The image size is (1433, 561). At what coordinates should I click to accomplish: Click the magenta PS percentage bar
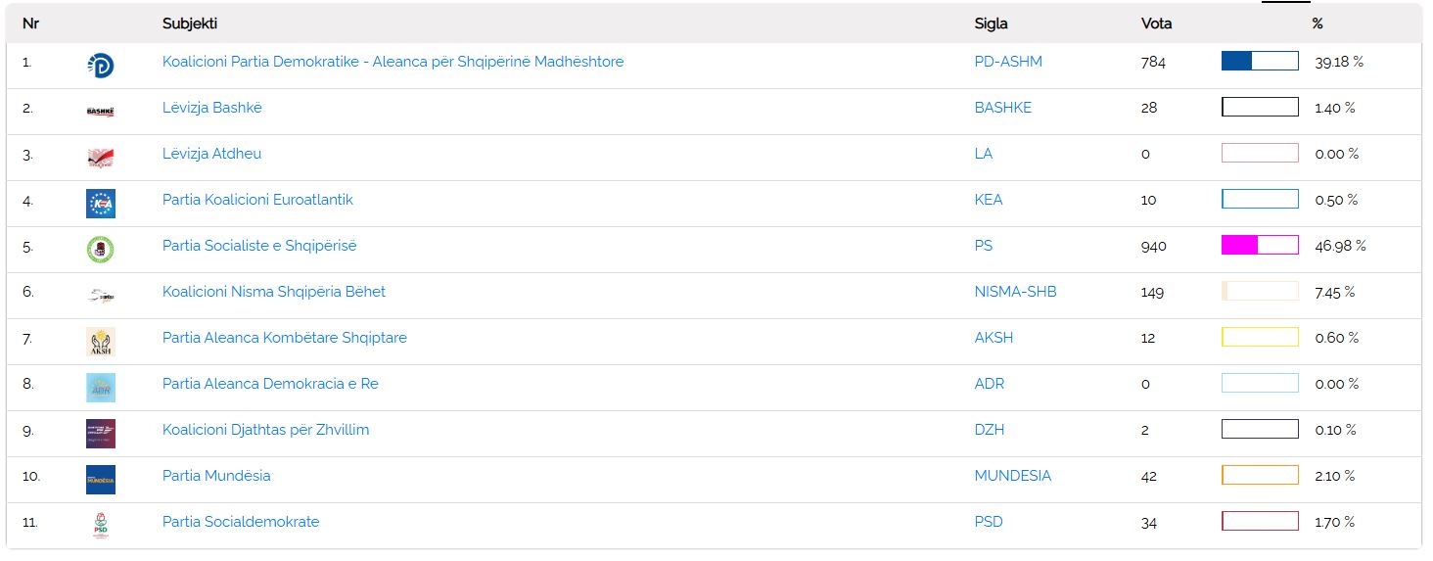(1260, 246)
